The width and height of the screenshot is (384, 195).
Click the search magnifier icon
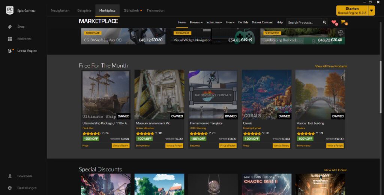[324, 22]
